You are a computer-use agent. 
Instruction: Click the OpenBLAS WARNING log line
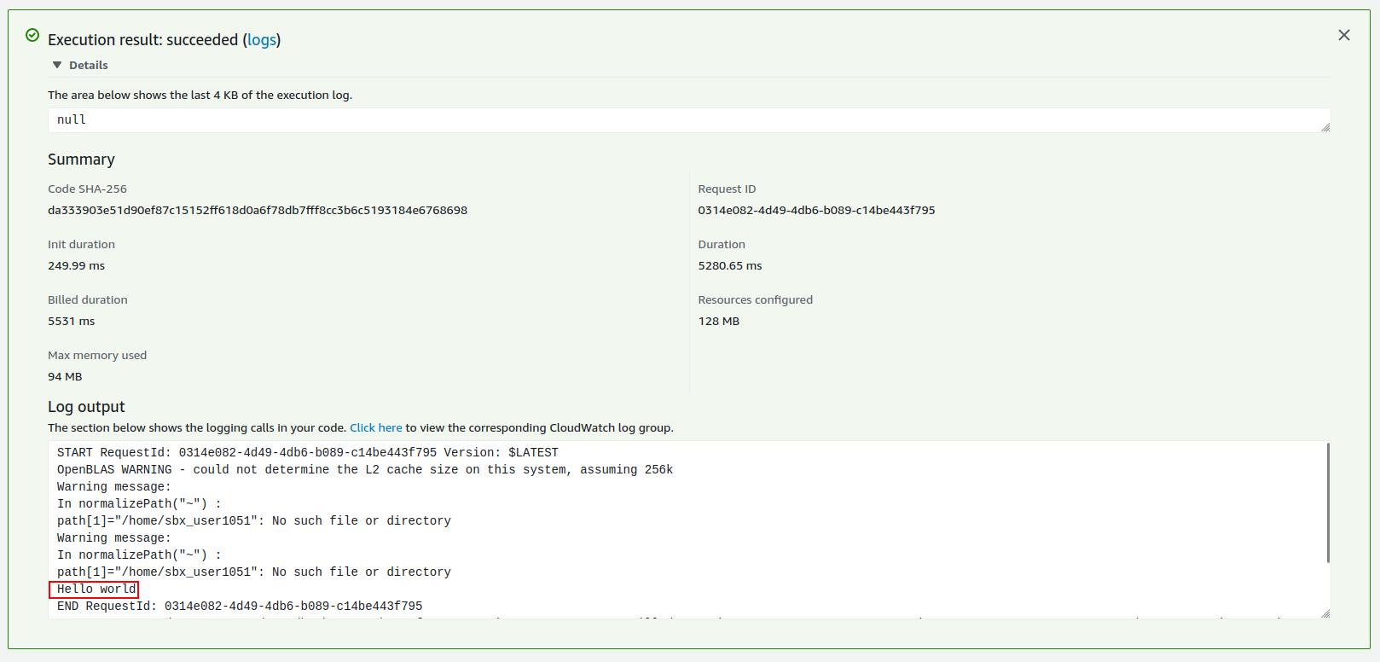click(x=365, y=470)
